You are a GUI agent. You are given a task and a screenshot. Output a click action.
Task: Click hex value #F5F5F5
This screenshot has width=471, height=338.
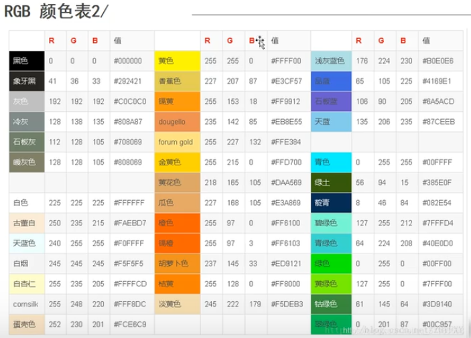click(128, 264)
